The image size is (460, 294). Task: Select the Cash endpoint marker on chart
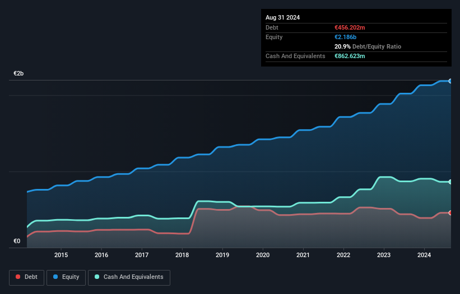point(450,182)
